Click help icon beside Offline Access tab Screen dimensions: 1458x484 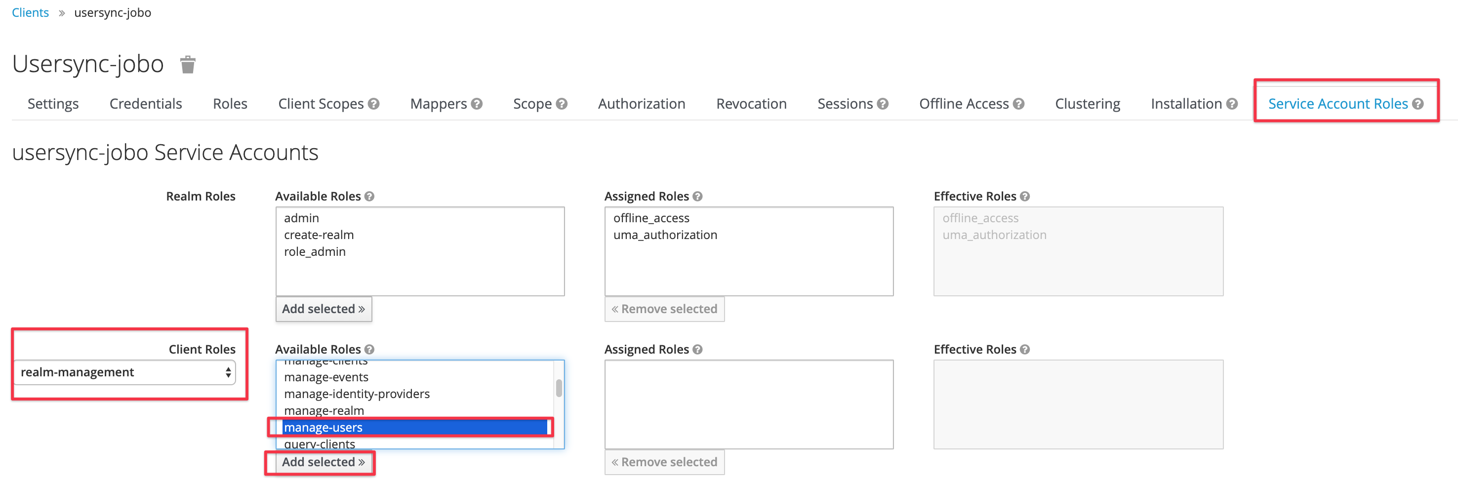pos(1018,104)
